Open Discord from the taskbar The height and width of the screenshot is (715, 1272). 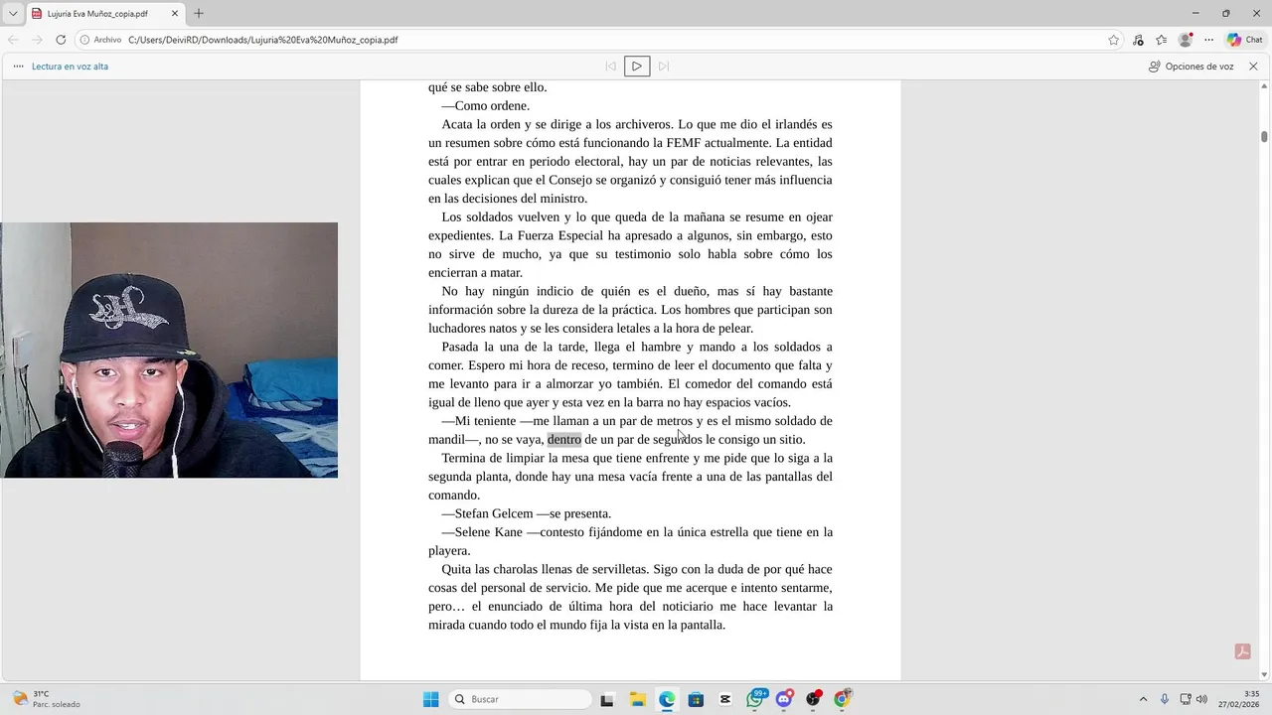tap(784, 699)
